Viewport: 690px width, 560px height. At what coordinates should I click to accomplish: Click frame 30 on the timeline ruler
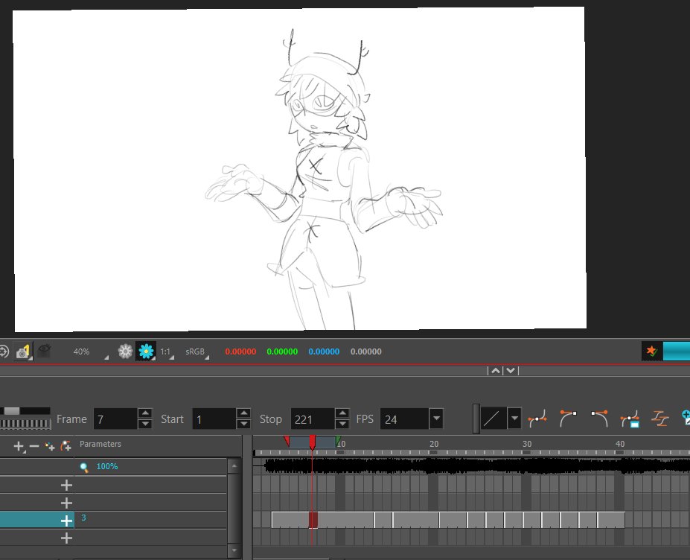[527, 445]
